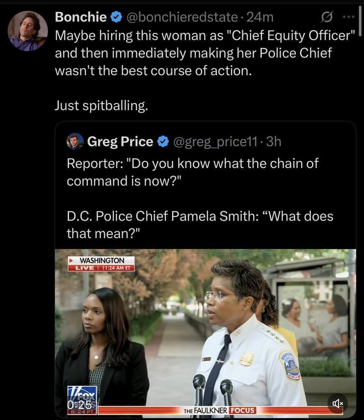Tap the "Just spitballing." tweet text
Image resolution: width=364 pixels, height=420 pixels.
point(101,106)
